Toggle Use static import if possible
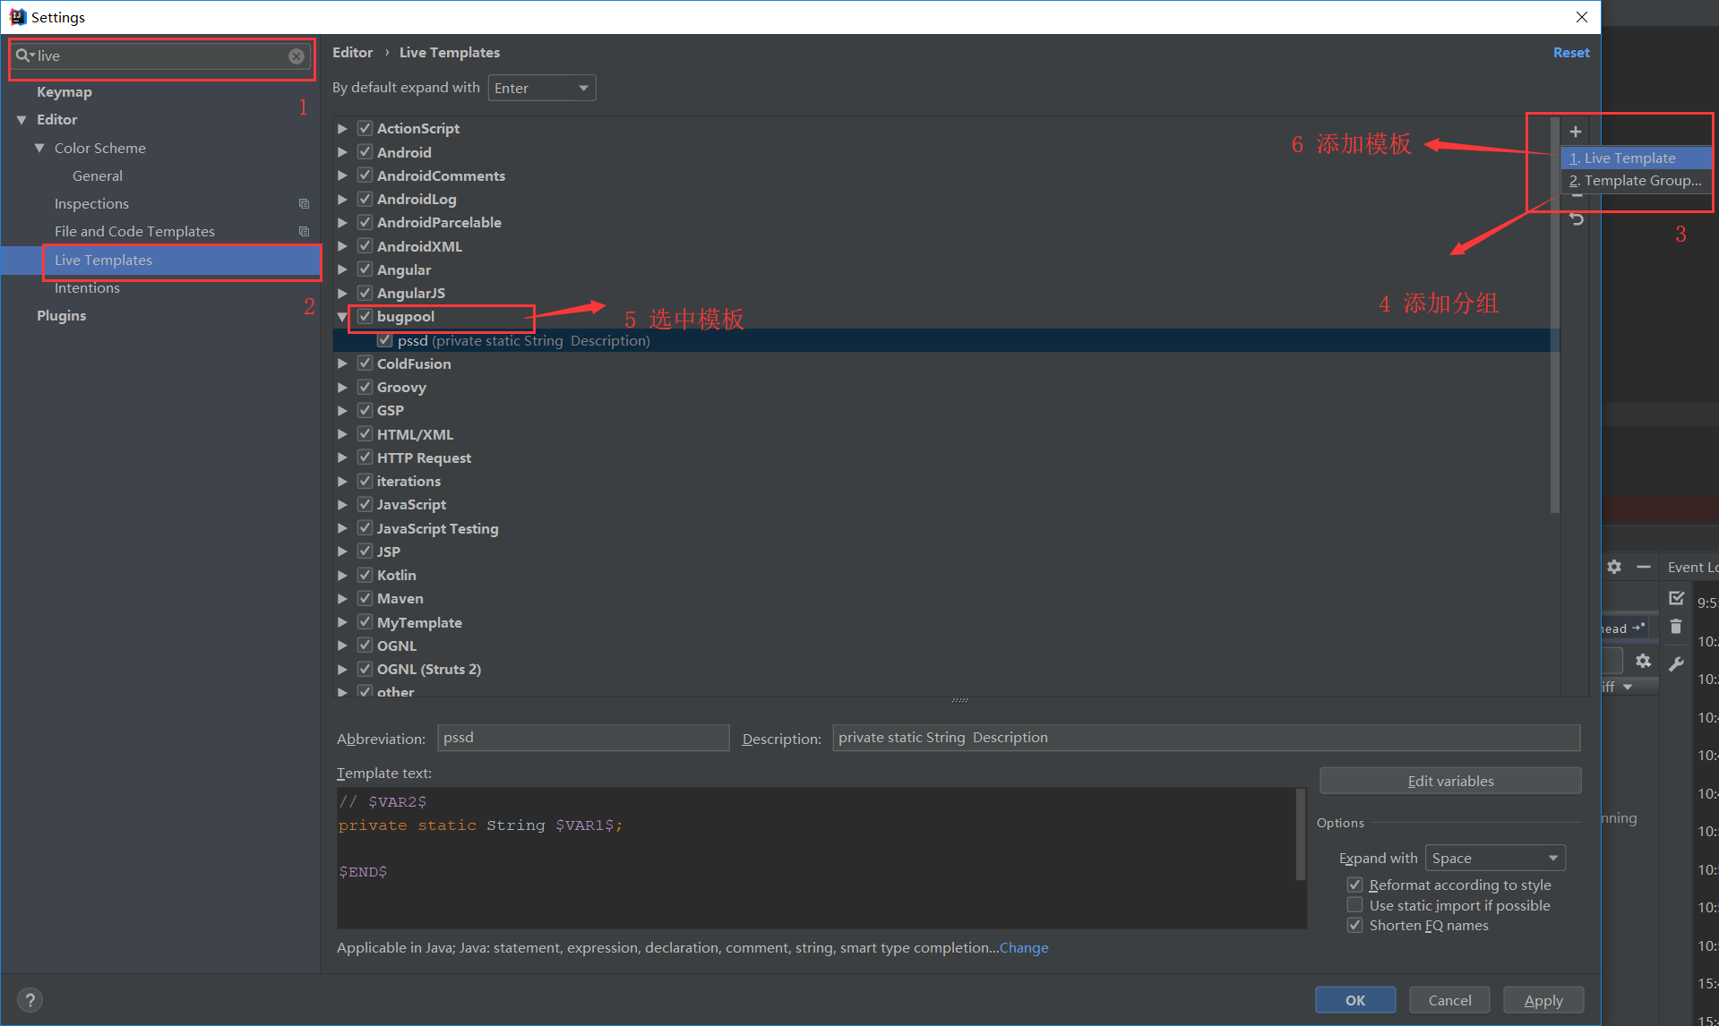This screenshot has width=1719, height=1026. click(x=1354, y=905)
